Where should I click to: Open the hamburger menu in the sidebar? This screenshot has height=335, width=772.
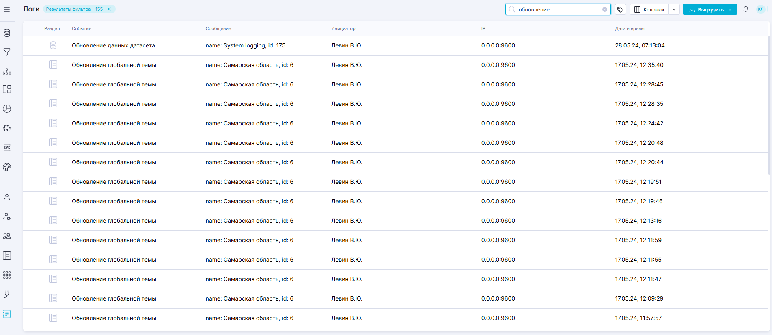tap(7, 9)
